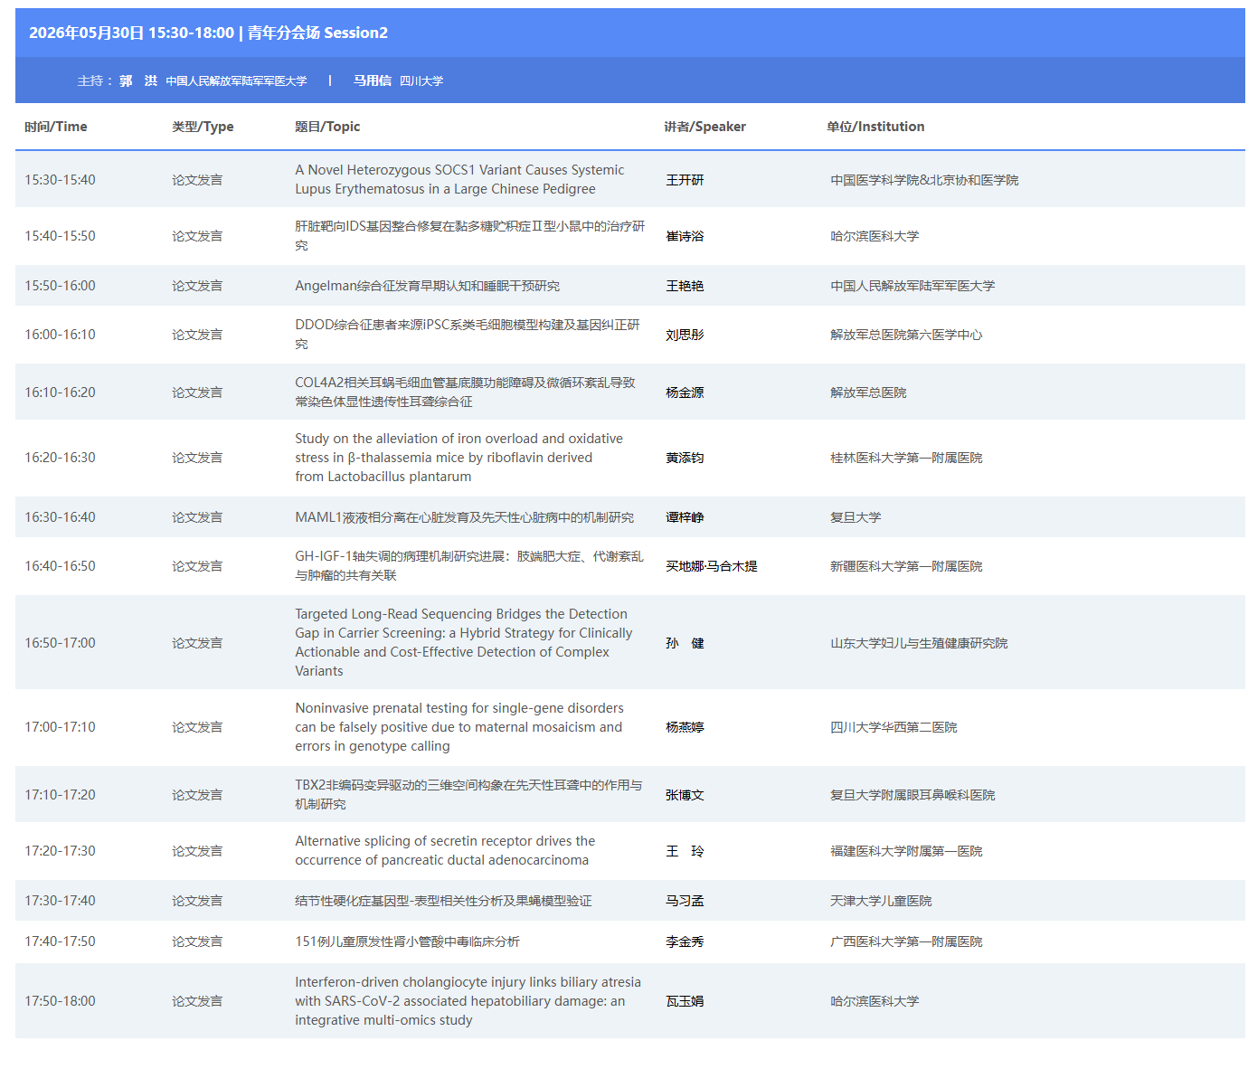Select time slot 15:40-15:50
1248x1069 pixels.
click(x=60, y=236)
